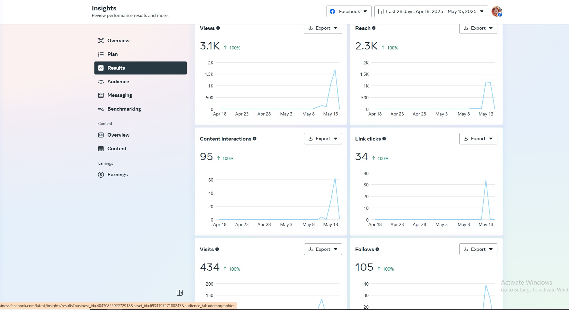Click the info icon next to Follows
This screenshot has height=310, width=569.
[x=377, y=249]
